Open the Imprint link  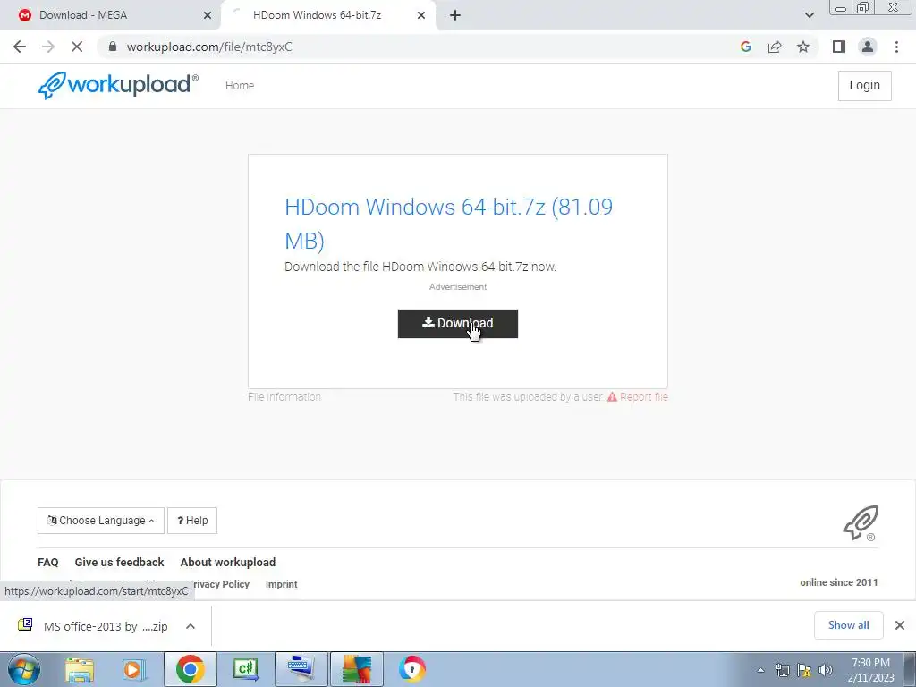pos(281,584)
